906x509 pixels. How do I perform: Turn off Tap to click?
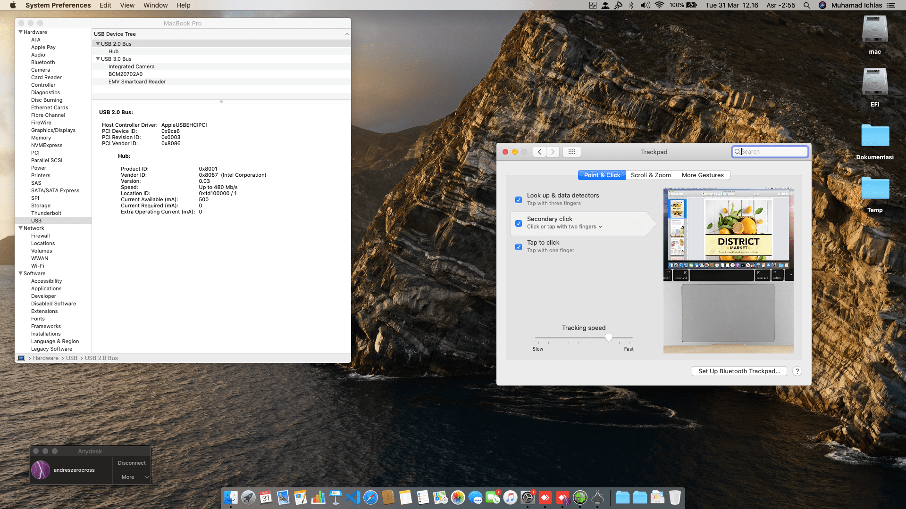coord(519,246)
